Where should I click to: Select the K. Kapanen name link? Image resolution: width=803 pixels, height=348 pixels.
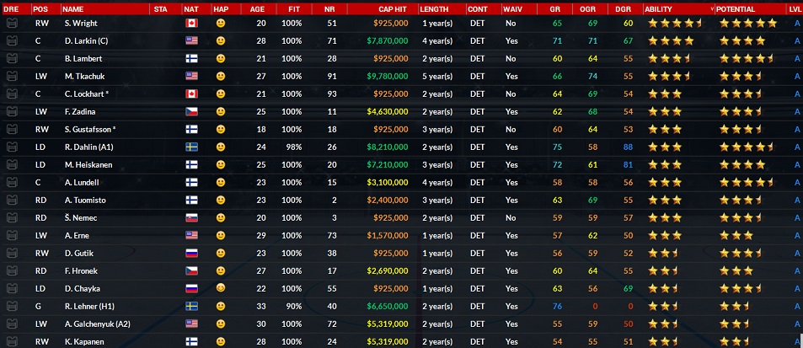84,341
